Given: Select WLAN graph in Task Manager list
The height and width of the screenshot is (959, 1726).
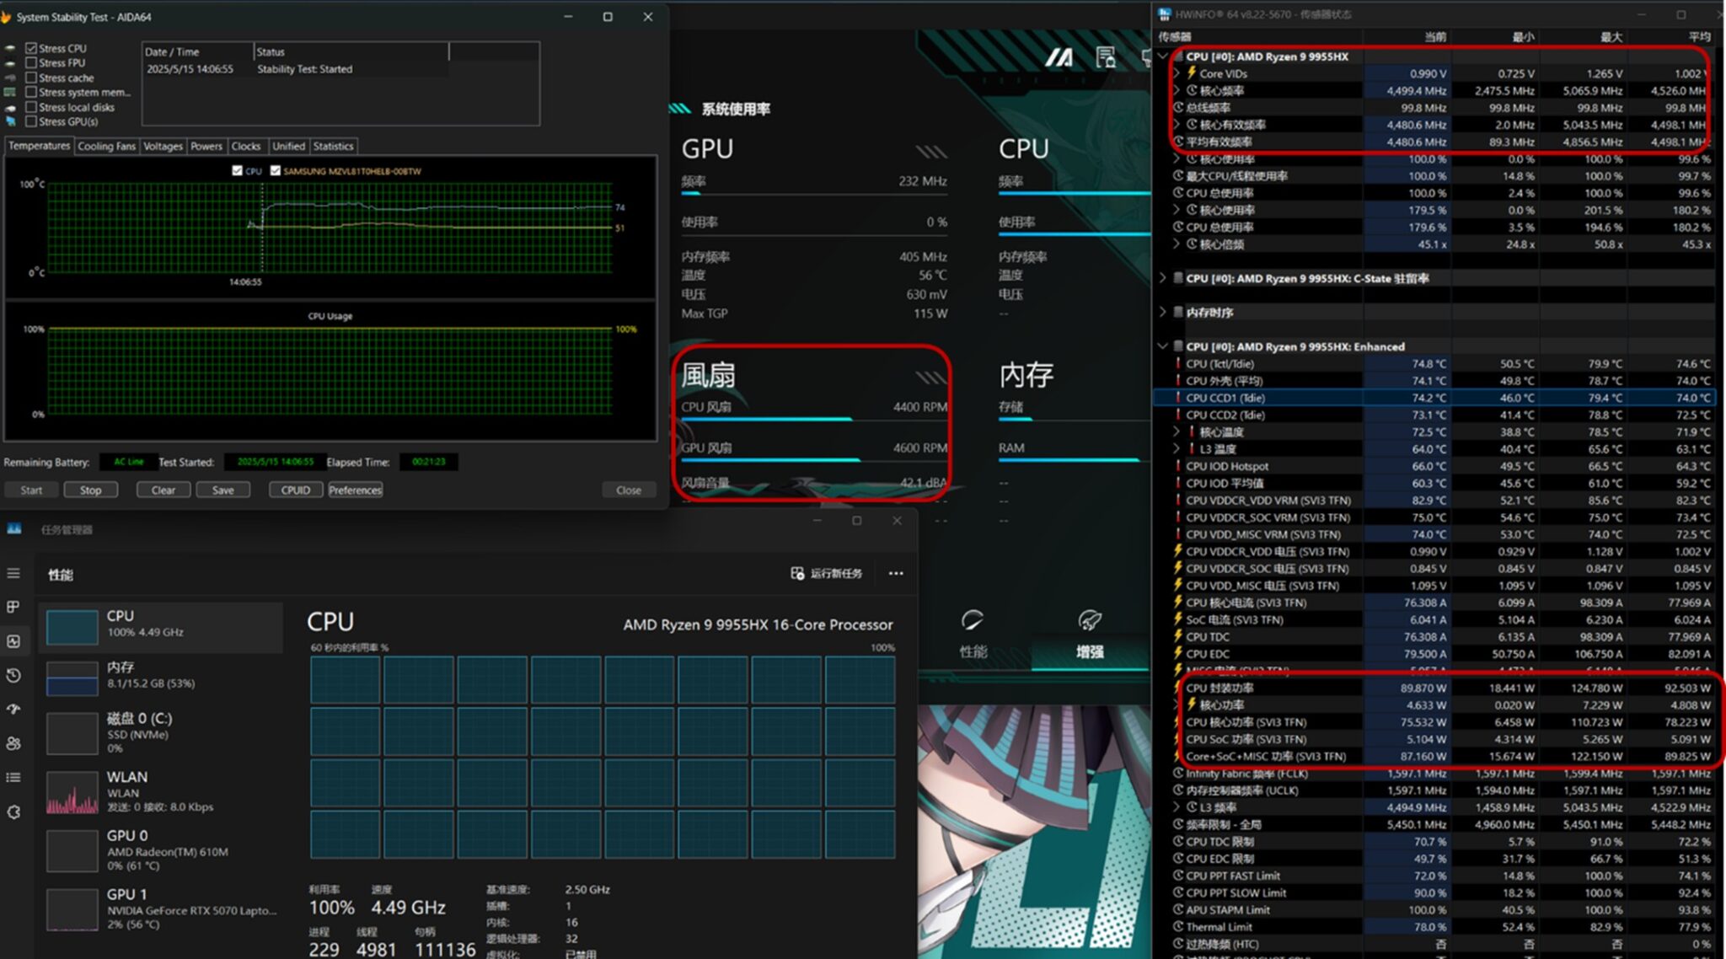Looking at the screenshot, I should pos(72,791).
